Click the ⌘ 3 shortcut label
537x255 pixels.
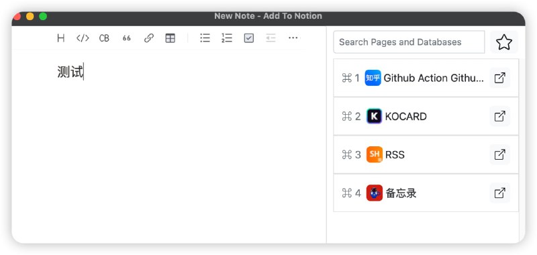[351, 155]
